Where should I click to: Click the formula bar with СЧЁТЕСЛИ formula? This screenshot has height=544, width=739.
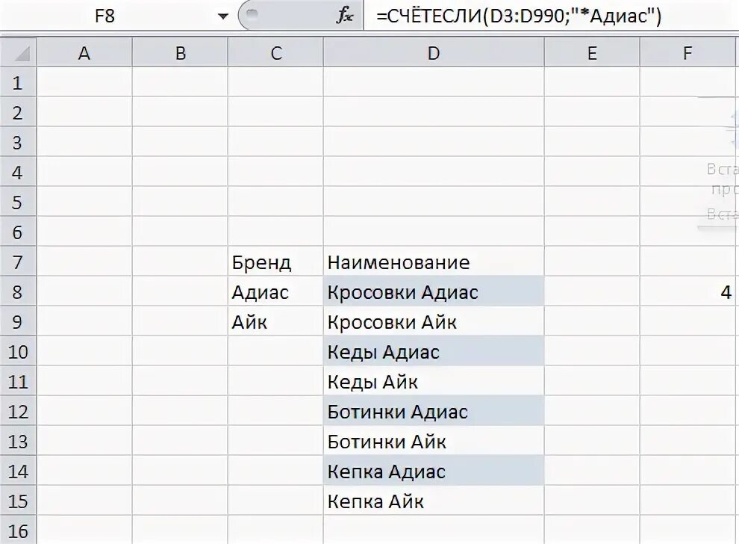(550, 16)
